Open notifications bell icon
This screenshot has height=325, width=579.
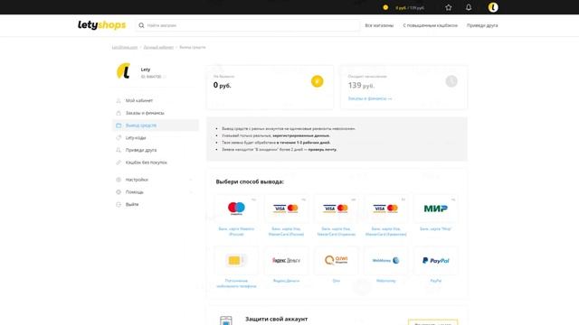(469, 7)
